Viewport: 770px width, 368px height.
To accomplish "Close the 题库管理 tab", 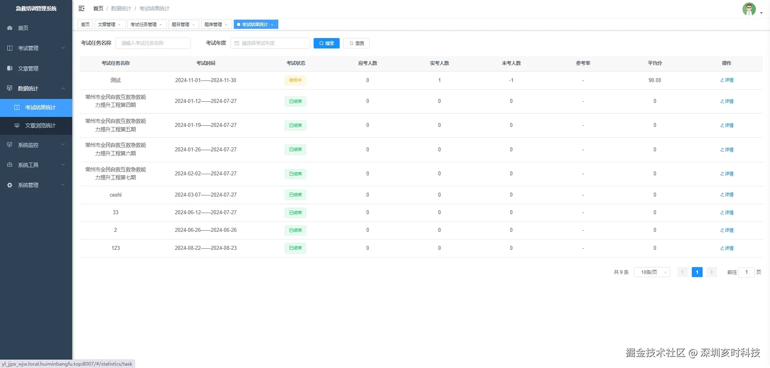I will pos(226,25).
